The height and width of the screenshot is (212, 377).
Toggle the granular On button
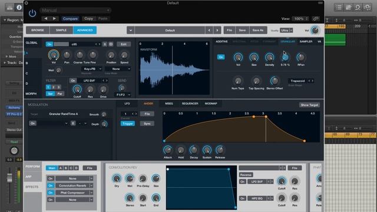click(221, 57)
